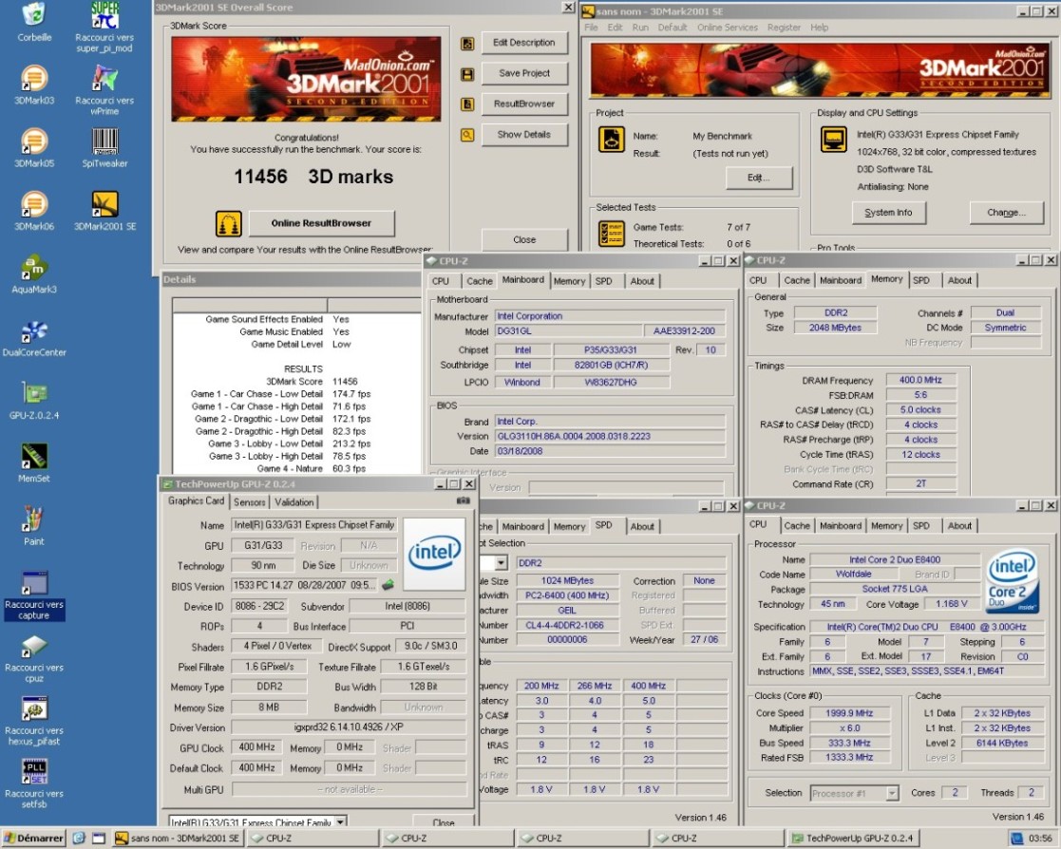1061x849 pixels.
Task: Click the Driver Version field in GPU-Z
Action: pyautogui.click(x=349, y=727)
